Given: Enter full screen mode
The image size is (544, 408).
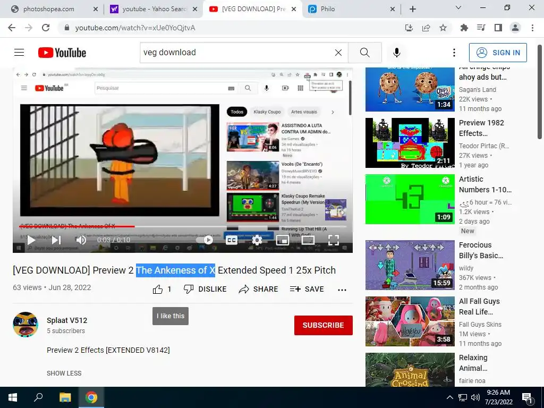Looking at the screenshot, I should tap(334, 240).
